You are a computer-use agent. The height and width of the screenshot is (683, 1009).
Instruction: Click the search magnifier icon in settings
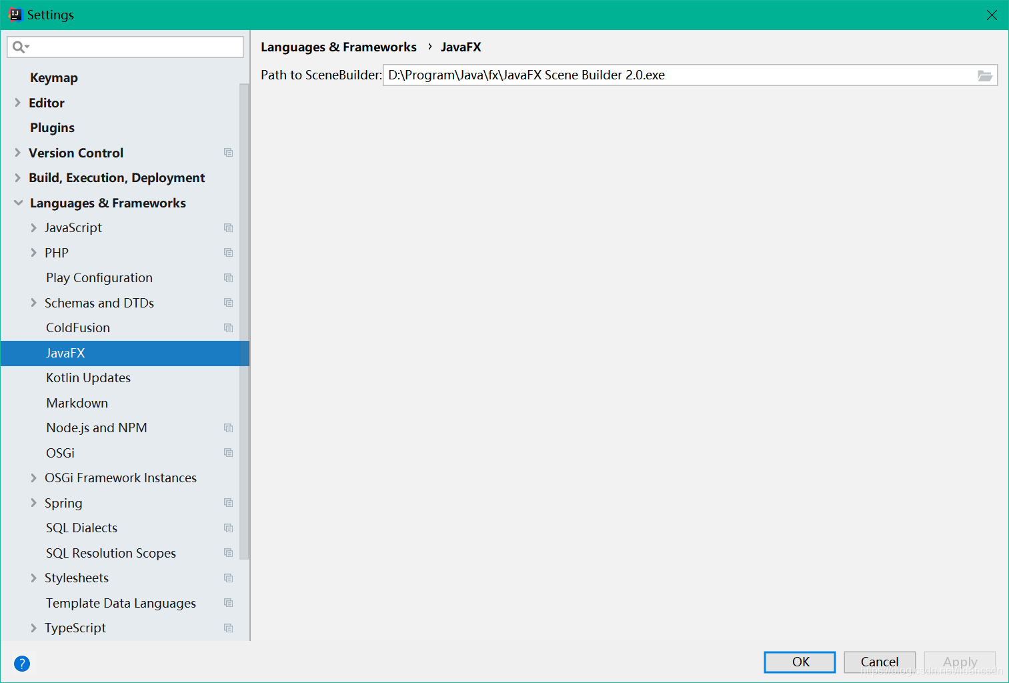coord(19,47)
